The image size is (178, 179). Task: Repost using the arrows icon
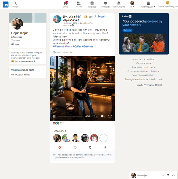pyautogui.click(x=90, y=147)
